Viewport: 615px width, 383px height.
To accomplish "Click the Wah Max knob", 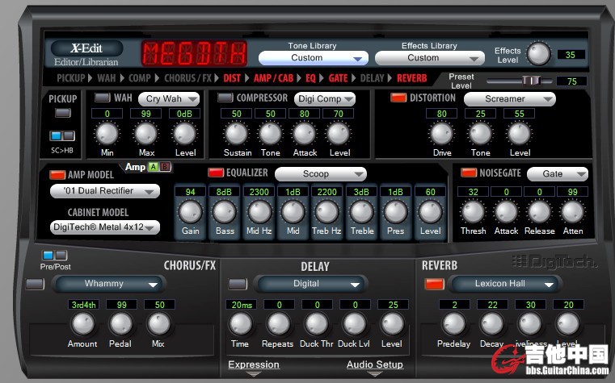I will coord(146,133).
